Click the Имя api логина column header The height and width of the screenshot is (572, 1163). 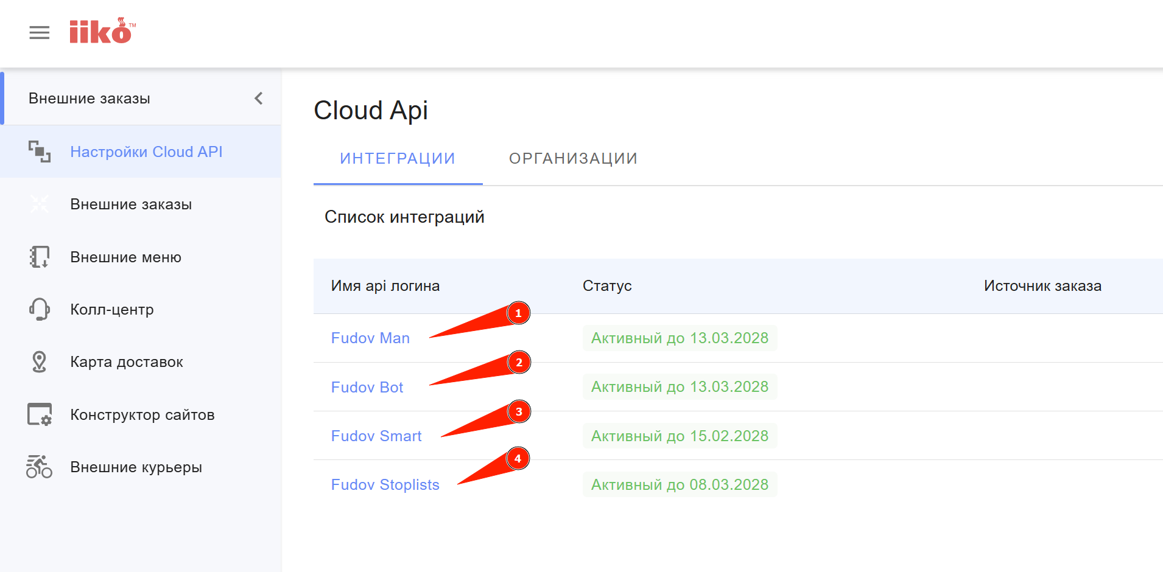[385, 286]
